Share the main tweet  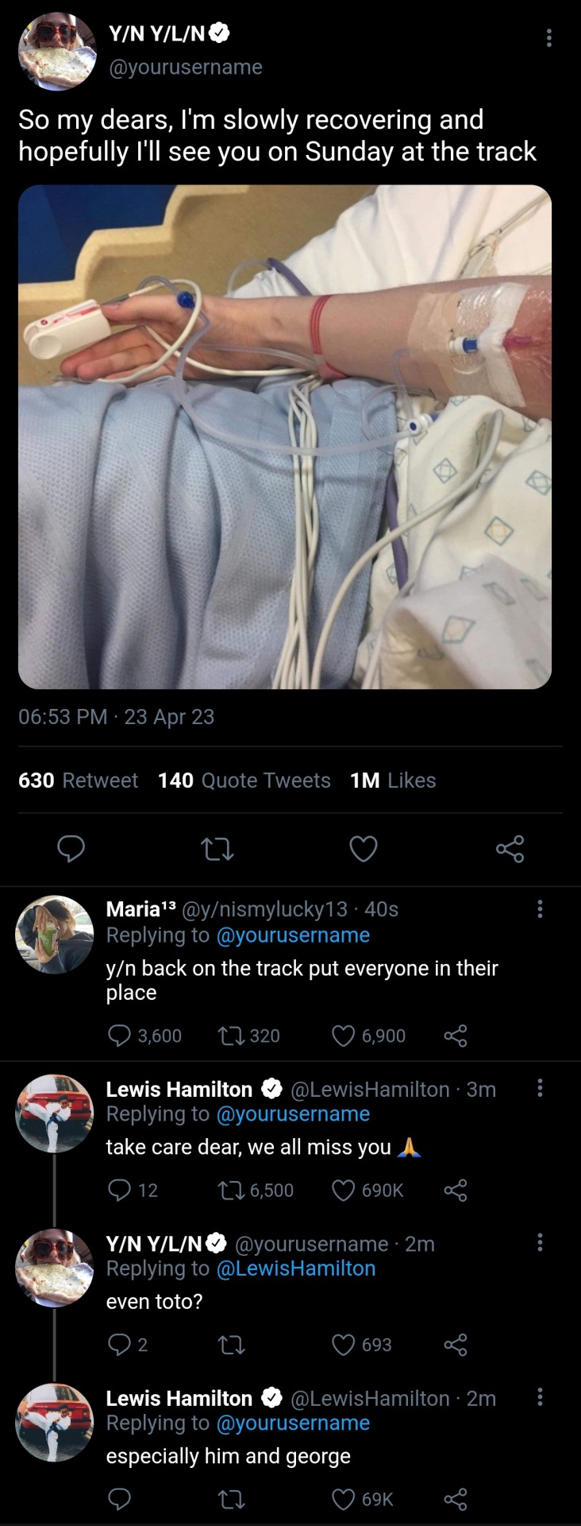click(x=510, y=849)
